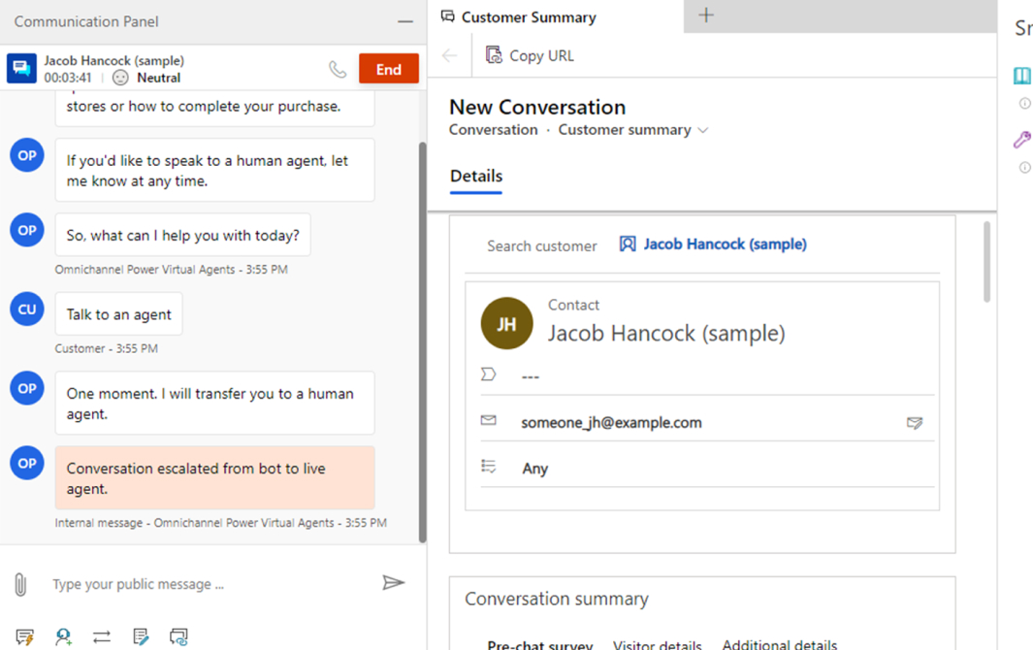
Task: Expand the Customer summary form dropdown
Action: (703, 130)
